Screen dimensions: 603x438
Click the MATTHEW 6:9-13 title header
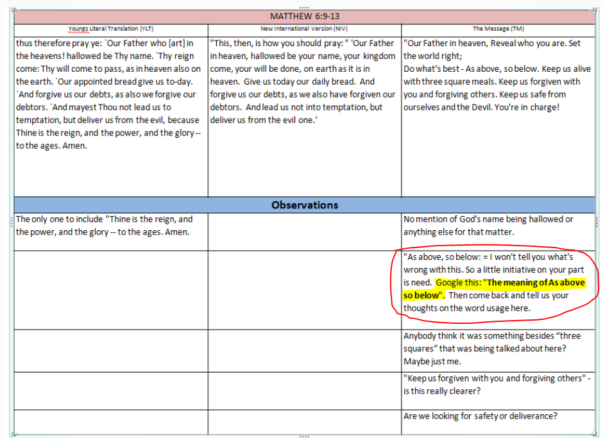pyautogui.click(x=305, y=17)
